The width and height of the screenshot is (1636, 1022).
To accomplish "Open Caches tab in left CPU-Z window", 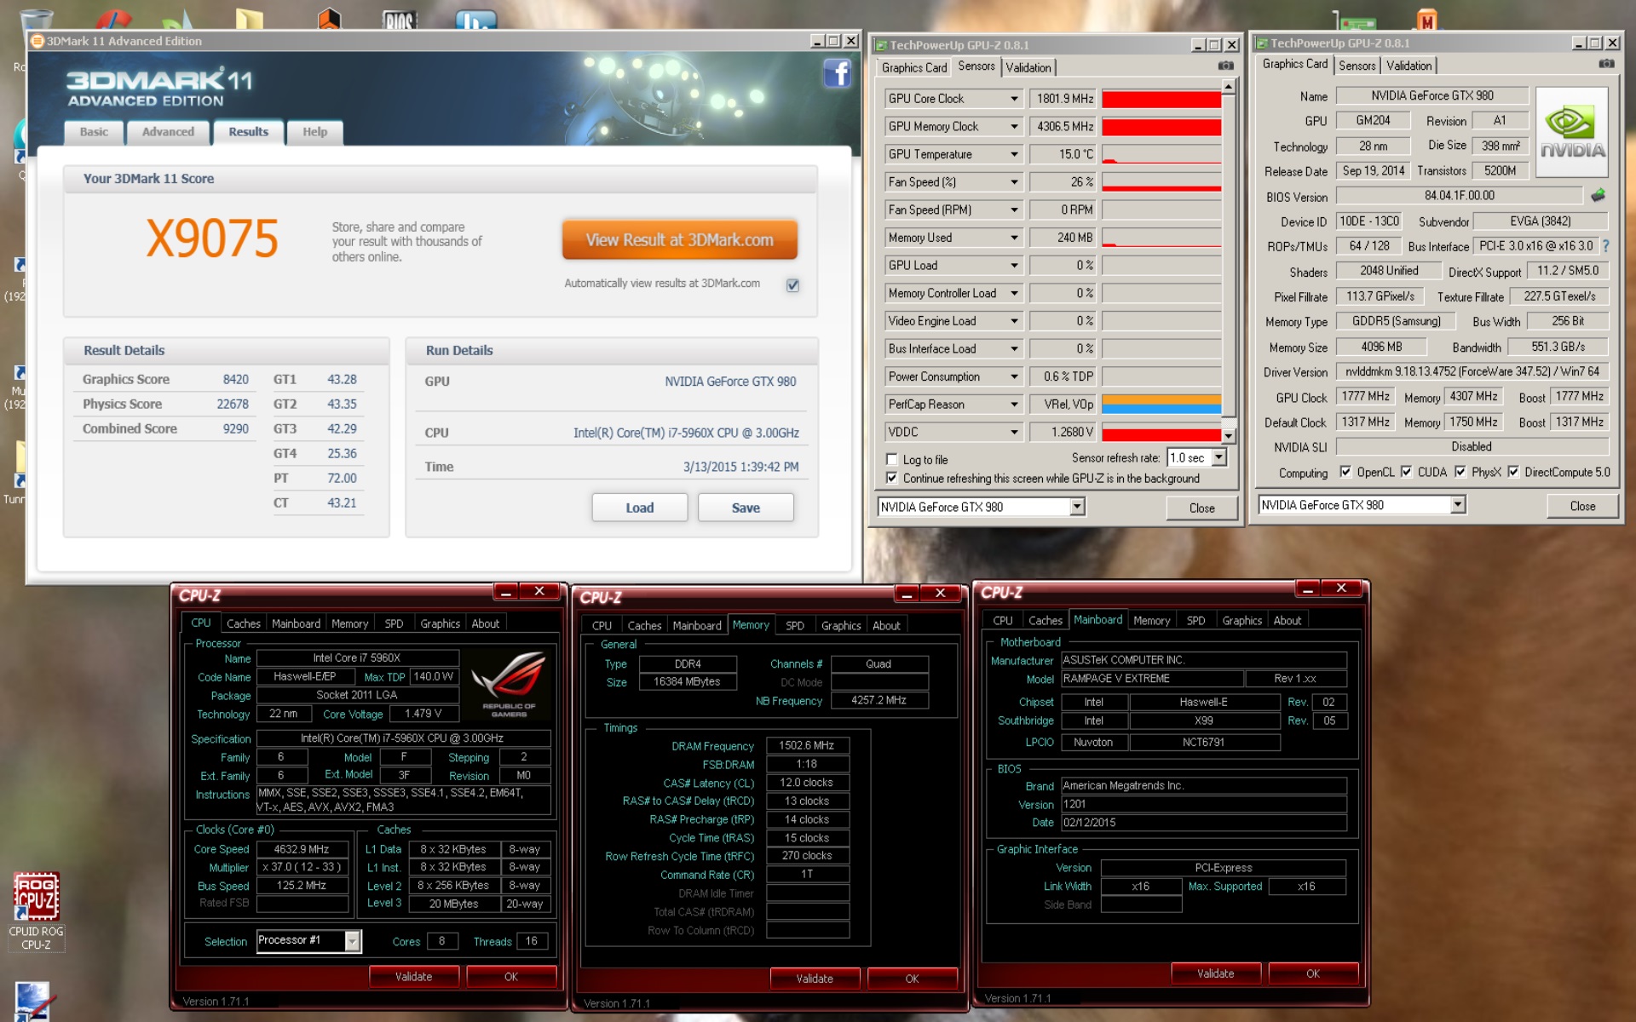I will coord(244,623).
